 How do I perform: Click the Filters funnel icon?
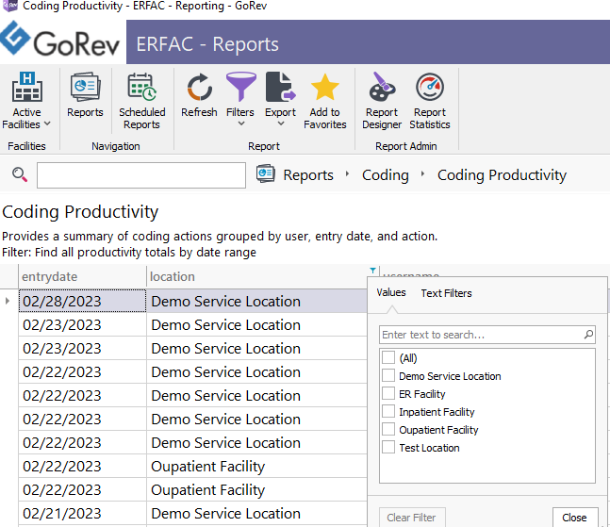pos(240,87)
